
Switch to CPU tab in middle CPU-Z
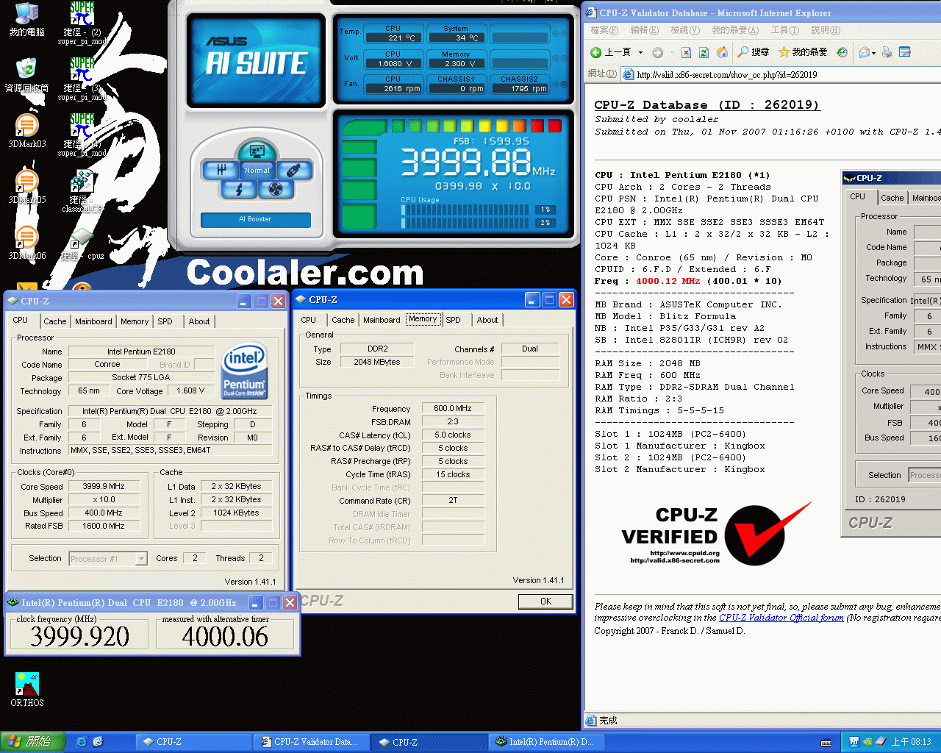[x=308, y=320]
